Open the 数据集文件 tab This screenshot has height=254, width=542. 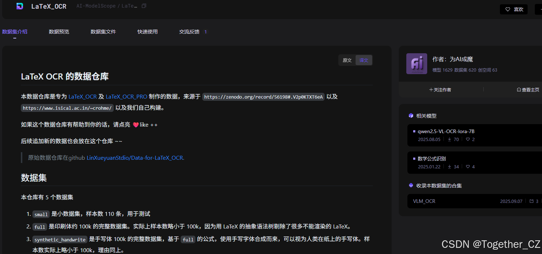103,32
